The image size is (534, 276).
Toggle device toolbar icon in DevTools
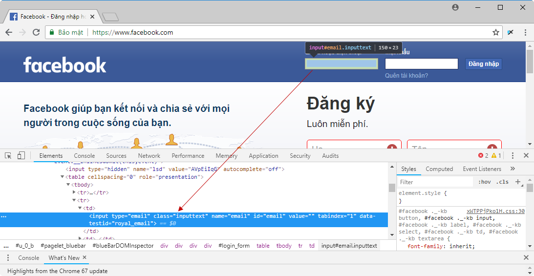pos(21,156)
